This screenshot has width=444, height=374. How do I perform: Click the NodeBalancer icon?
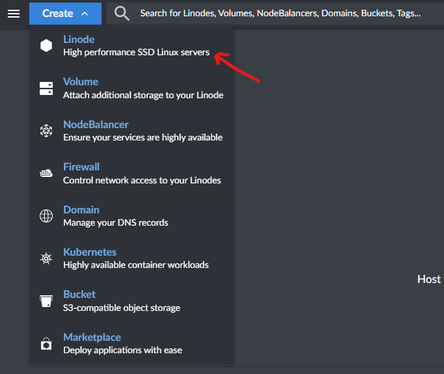[x=46, y=131]
